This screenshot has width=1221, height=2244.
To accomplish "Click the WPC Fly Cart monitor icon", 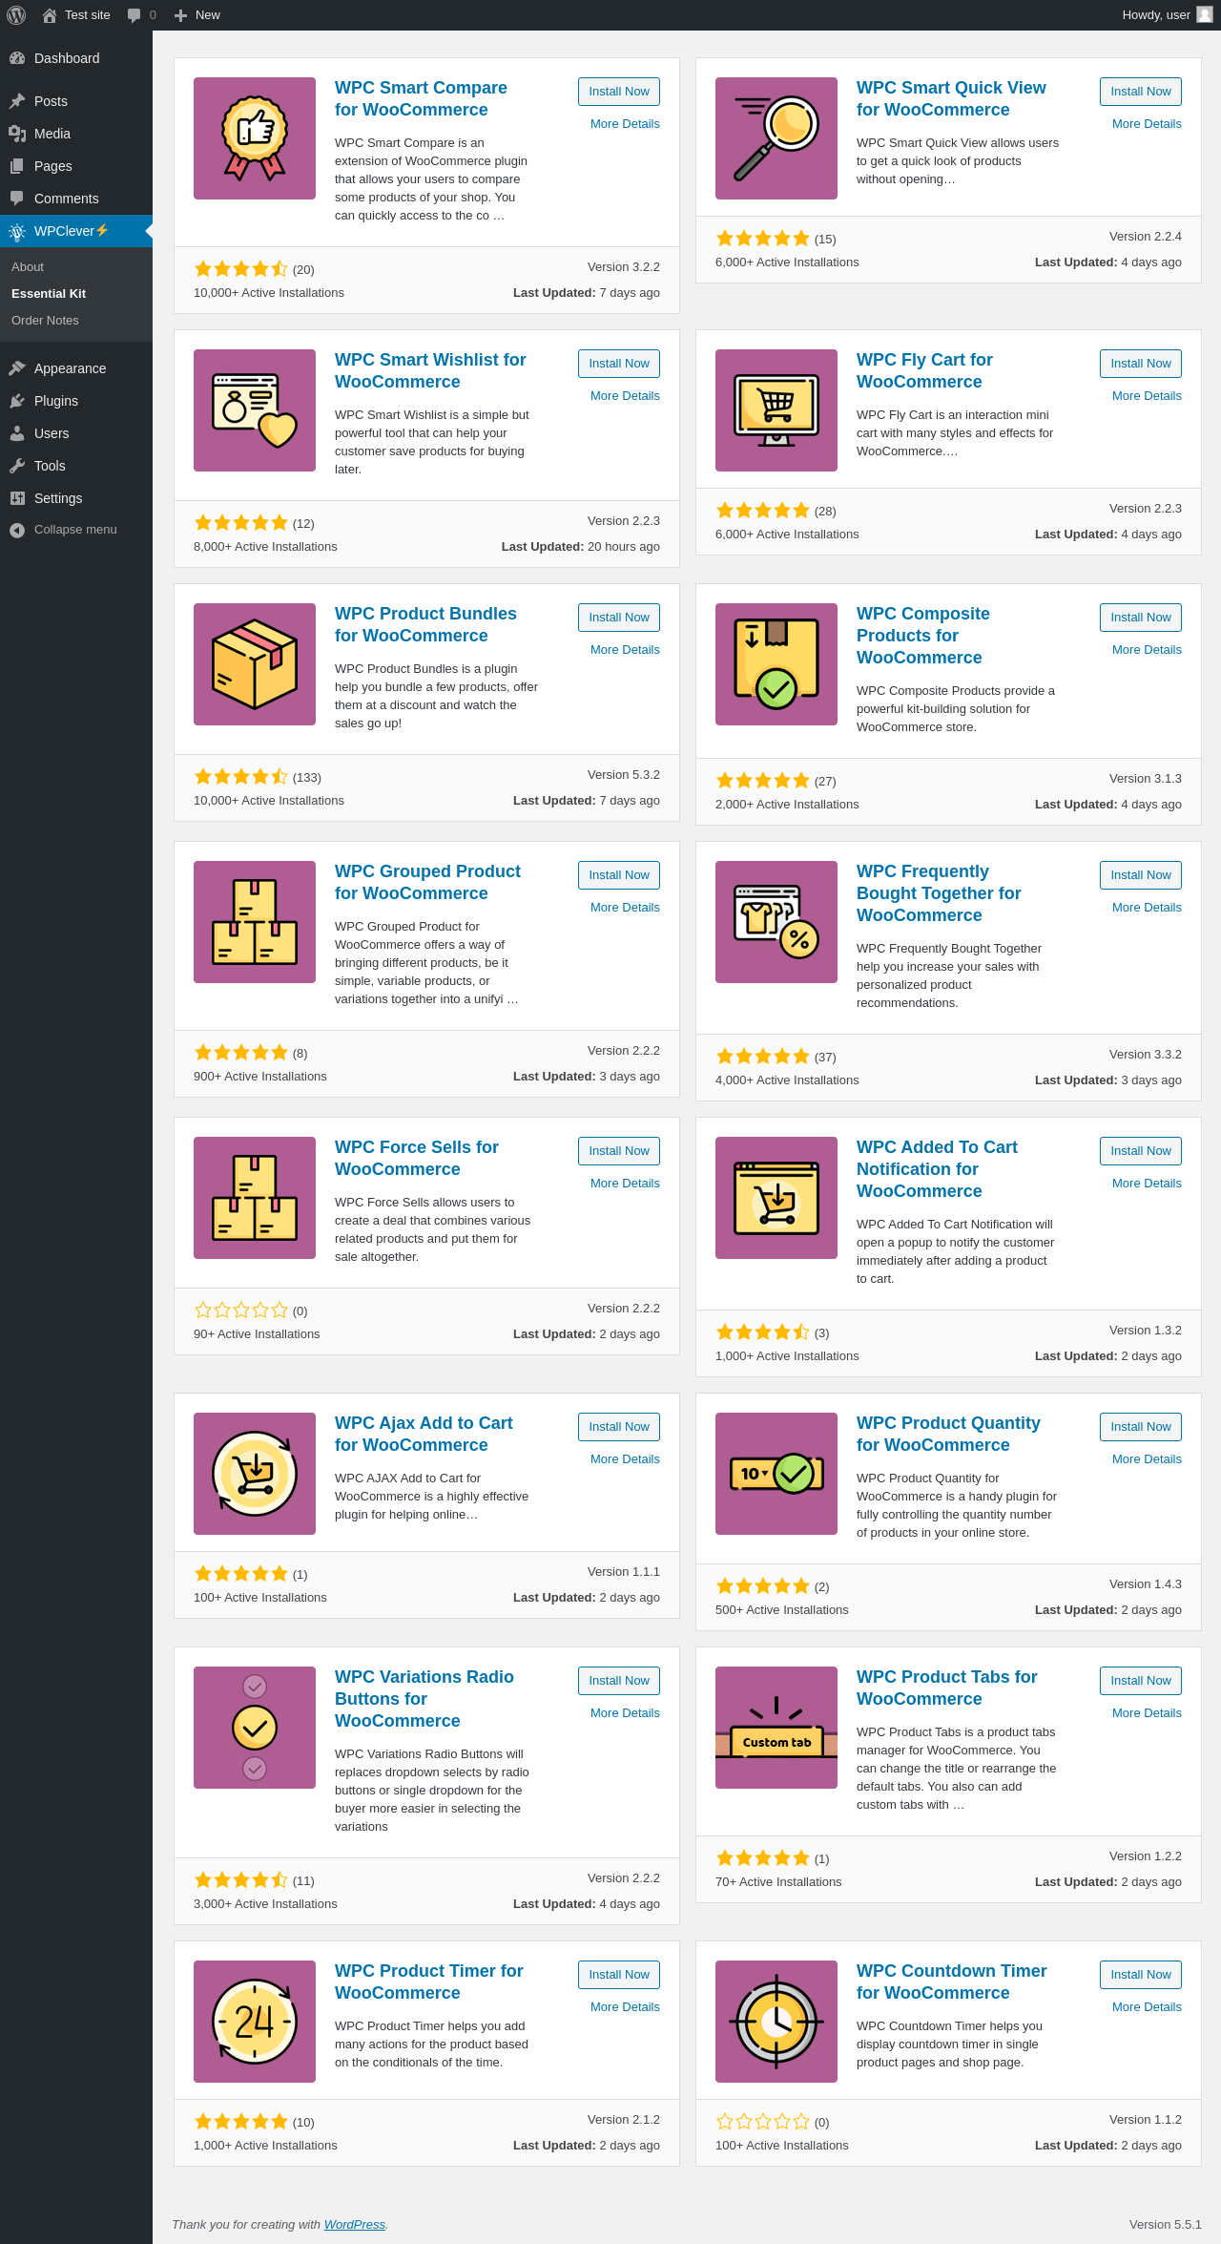I will pyautogui.click(x=776, y=410).
